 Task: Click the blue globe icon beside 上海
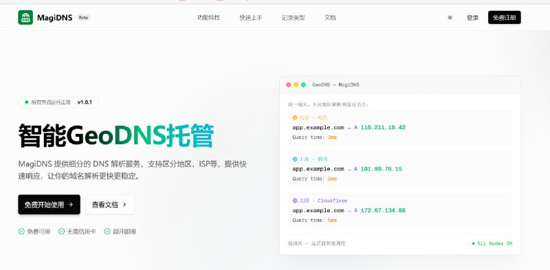295,159
